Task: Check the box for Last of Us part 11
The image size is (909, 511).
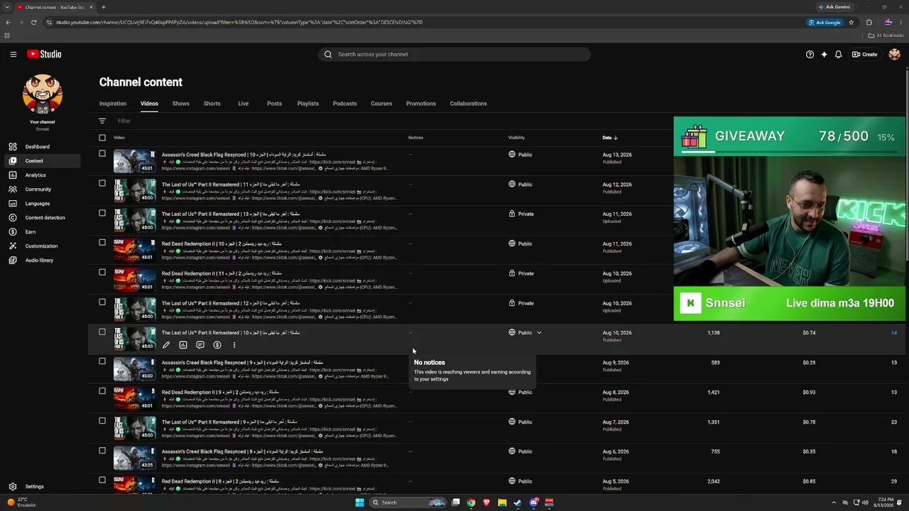Action: coord(102,184)
